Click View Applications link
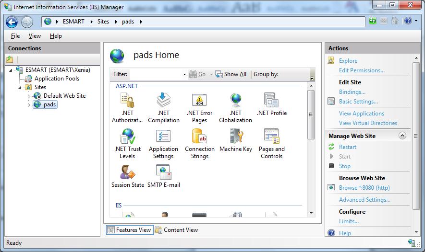 [x=361, y=114]
